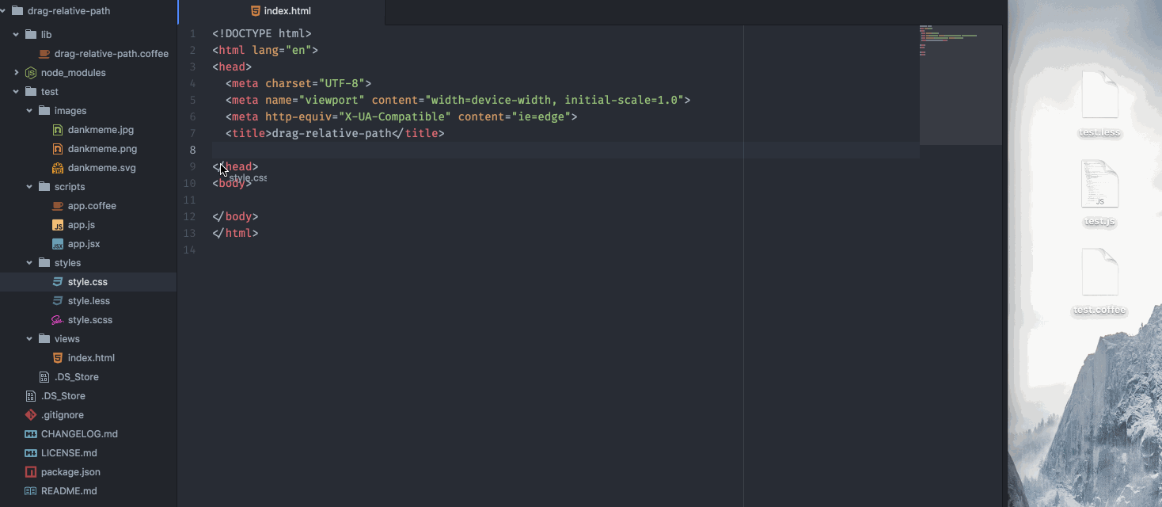1162x507 pixels.
Task: Click the JS icon beside app.js
Action: (x=58, y=225)
